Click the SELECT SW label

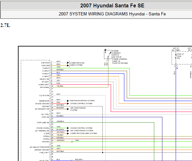(44, 79)
